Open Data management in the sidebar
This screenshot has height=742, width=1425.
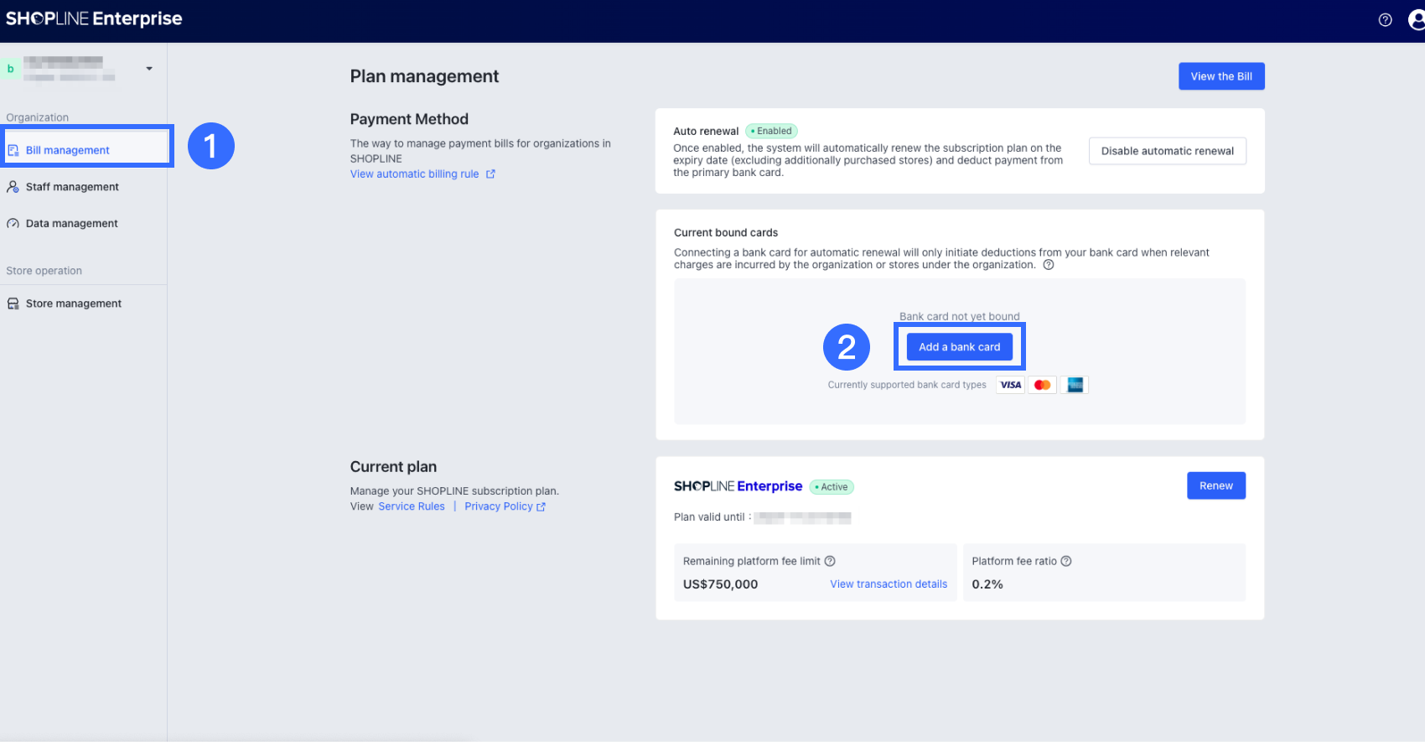click(x=84, y=224)
